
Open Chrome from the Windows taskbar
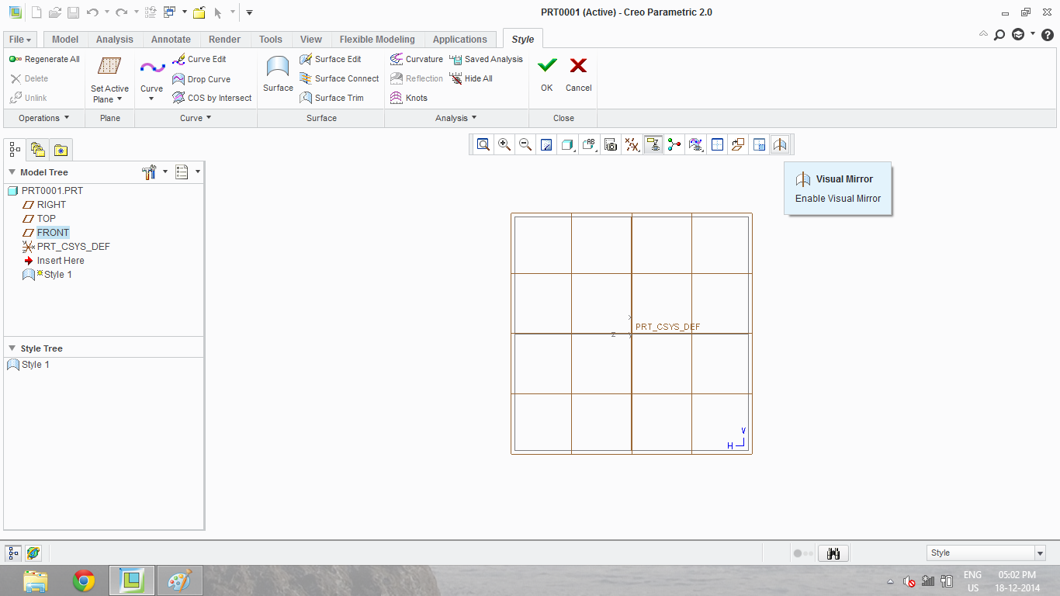point(84,580)
